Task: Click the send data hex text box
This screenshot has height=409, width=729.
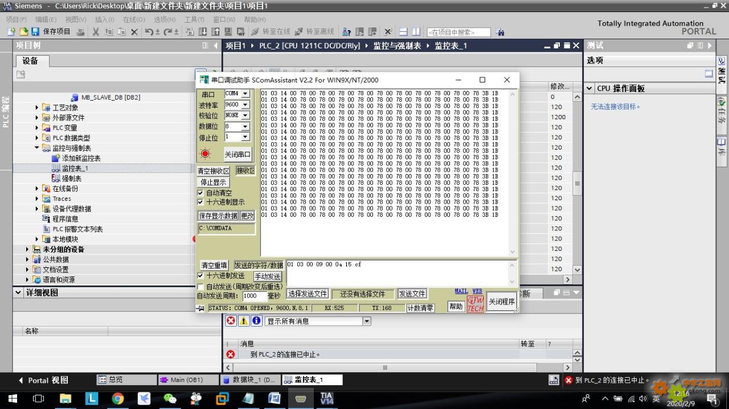Action: click(x=401, y=272)
